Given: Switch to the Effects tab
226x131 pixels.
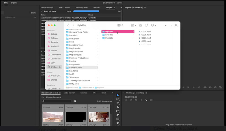Looking at the screenshot, I should [x=104, y=93].
